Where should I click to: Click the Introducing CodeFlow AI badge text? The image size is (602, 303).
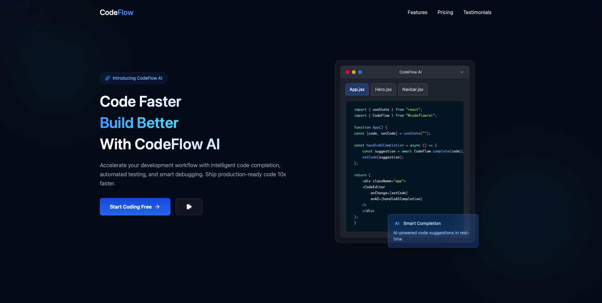(x=137, y=78)
